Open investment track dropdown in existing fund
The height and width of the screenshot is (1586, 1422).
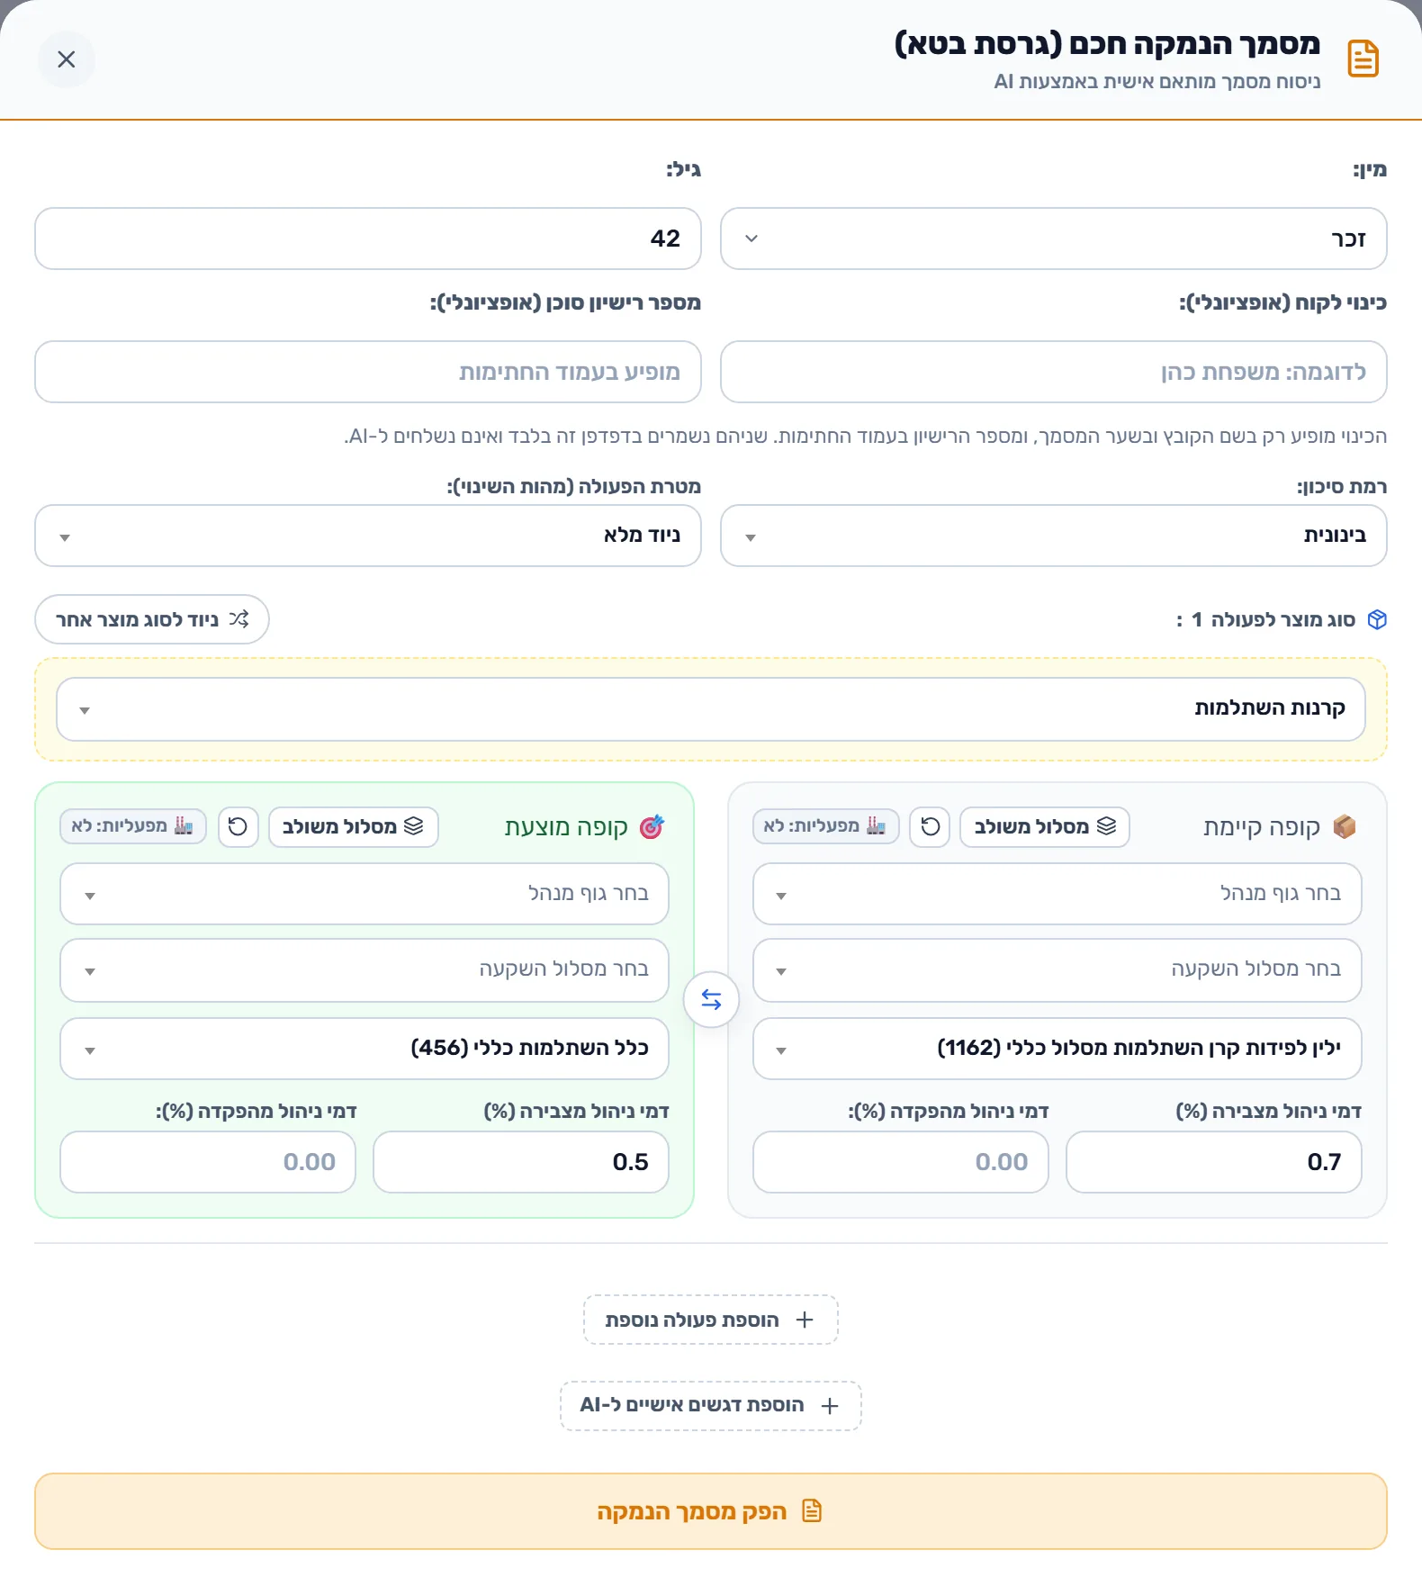click(1057, 970)
